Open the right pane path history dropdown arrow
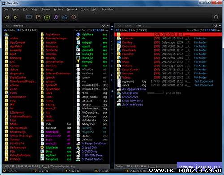The image size is (224, 175). coord(220,26)
